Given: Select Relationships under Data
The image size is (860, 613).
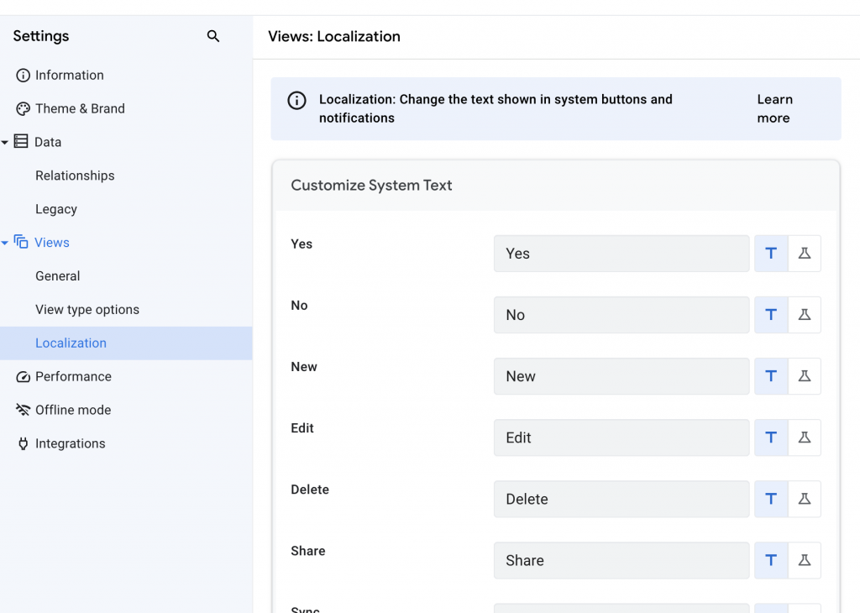Looking at the screenshot, I should coord(75,176).
